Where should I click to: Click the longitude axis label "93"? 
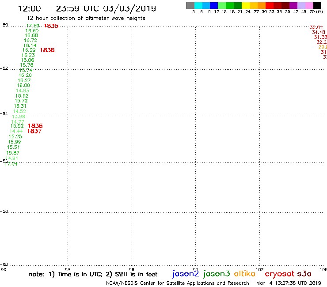(x=68, y=270)
